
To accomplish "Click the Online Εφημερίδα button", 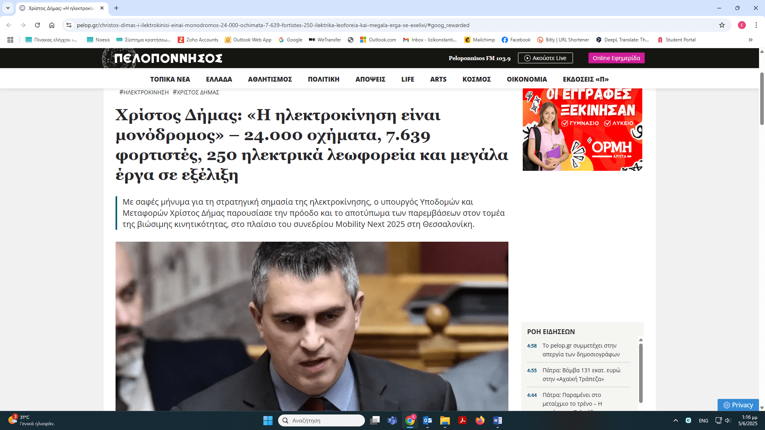I will pos(616,58).
